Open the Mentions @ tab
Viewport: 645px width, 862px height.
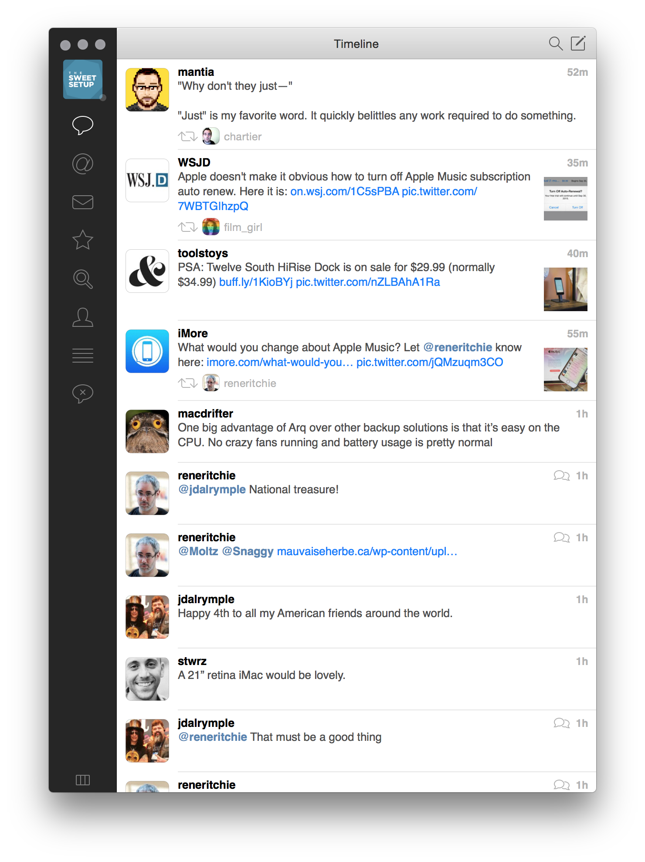tap(82, 164)
